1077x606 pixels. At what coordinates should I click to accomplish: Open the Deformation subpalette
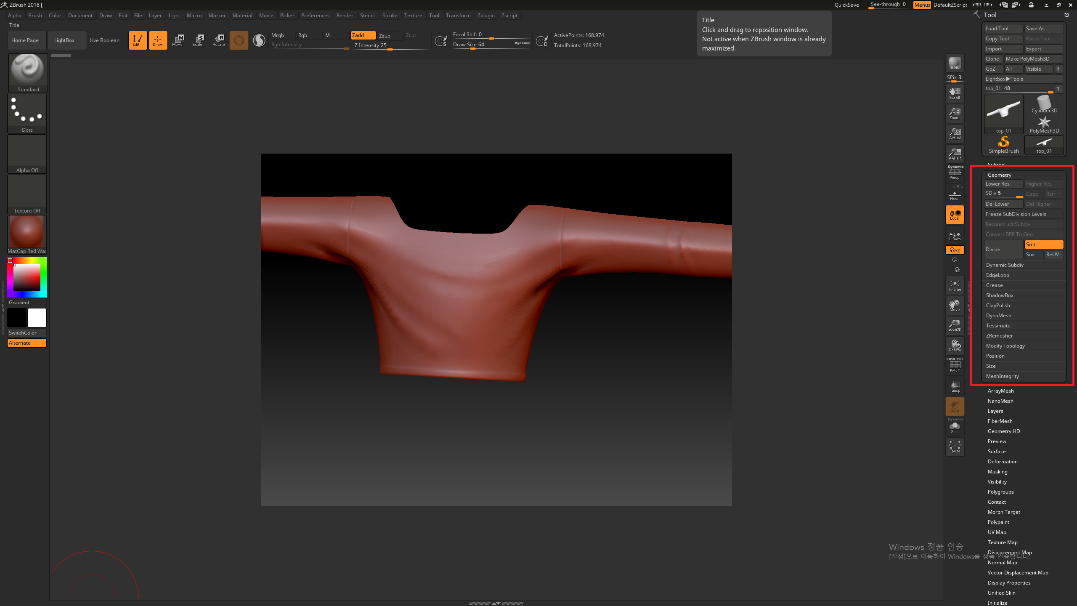(x=1003, y=462)
